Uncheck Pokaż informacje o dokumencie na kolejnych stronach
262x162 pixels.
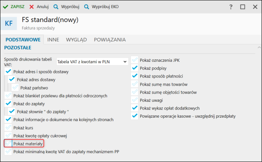pyautogui.click(x=8, y=120)
